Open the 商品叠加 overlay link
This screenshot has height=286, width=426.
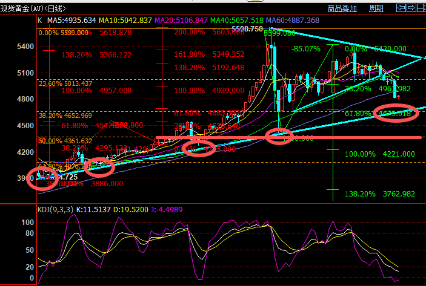(342, 8)
